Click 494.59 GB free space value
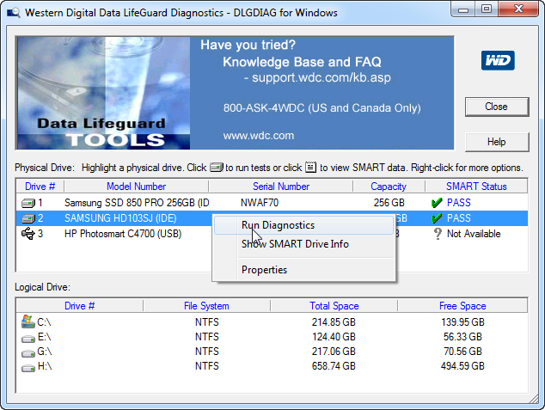The height and width of the screenshot is (410, 545). [462, 366]
